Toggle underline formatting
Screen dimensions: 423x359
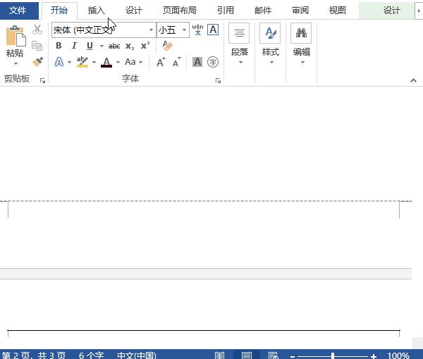(x=90, y=46)
